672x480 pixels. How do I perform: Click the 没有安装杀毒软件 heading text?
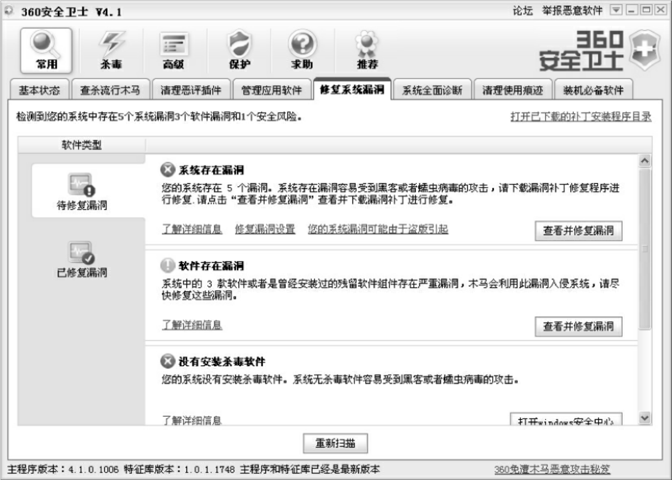(222, 361)
